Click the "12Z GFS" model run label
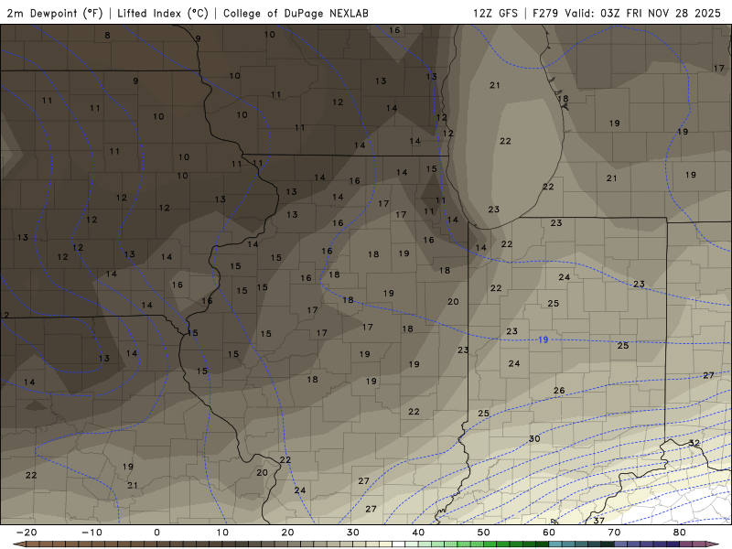The width and height of the screenshot is (732, 549). click(x=495, y=13)
